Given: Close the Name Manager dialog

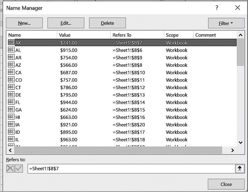Looking at the screenshot, I should tap(226, 184).
